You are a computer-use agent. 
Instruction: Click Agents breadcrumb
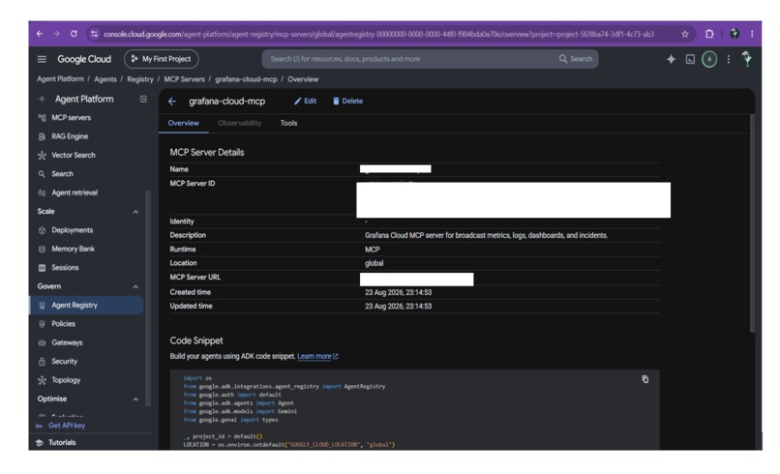point(105,79)
